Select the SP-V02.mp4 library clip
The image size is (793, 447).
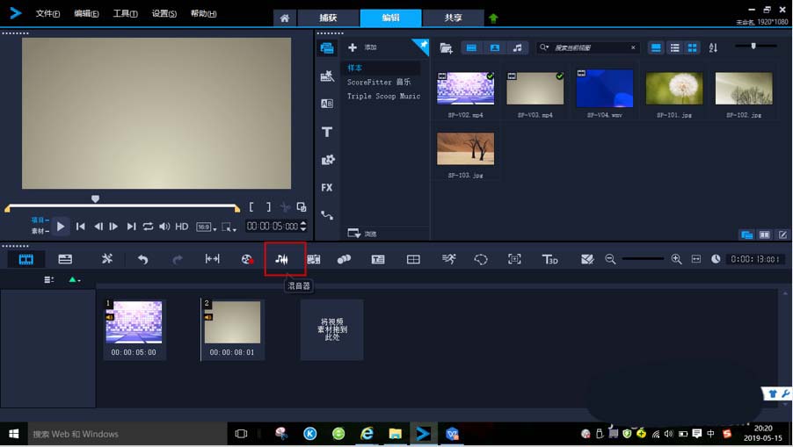click(465, 89)
